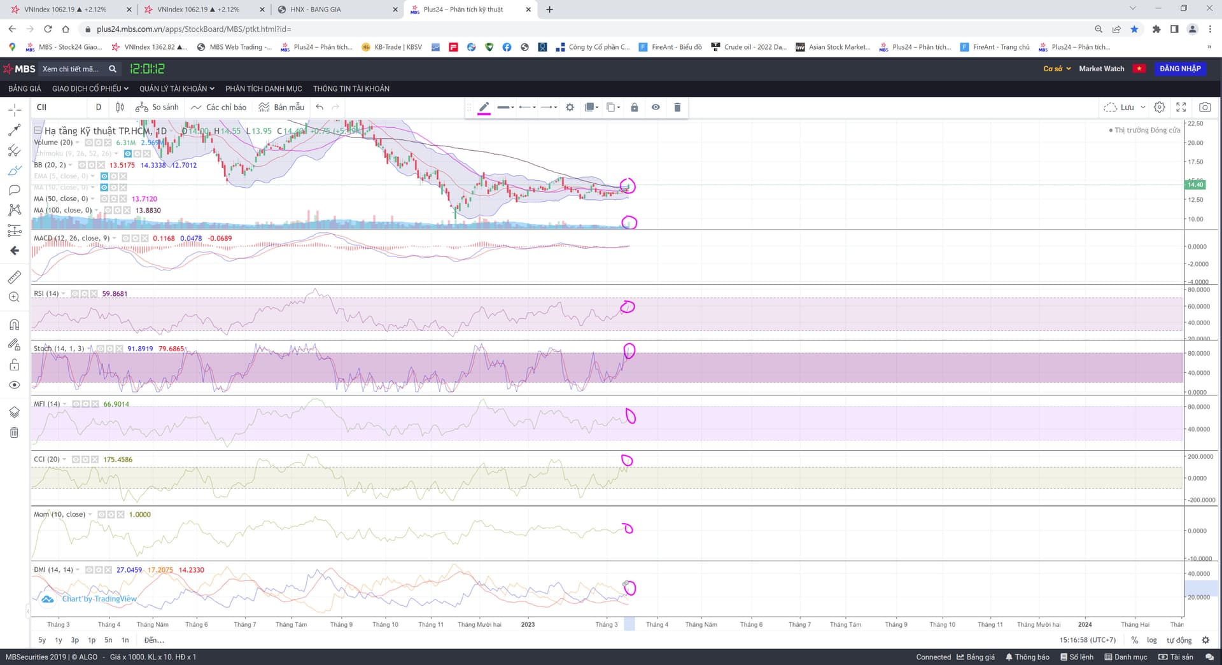Expand the Lưu save dropdown arrow

coord(1143,108)
